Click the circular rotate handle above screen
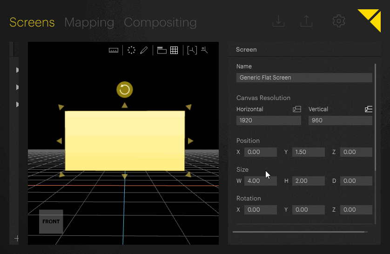Screen dimensions: 390x254 coord(125,89)
